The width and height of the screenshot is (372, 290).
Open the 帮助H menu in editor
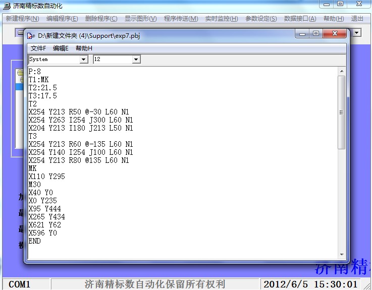pos(84,48)
